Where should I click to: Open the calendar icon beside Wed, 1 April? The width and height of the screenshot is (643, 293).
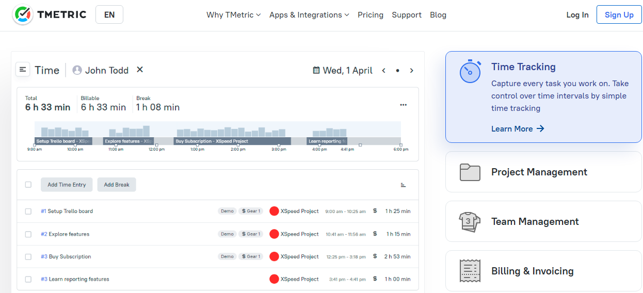[x=316, y=70]
